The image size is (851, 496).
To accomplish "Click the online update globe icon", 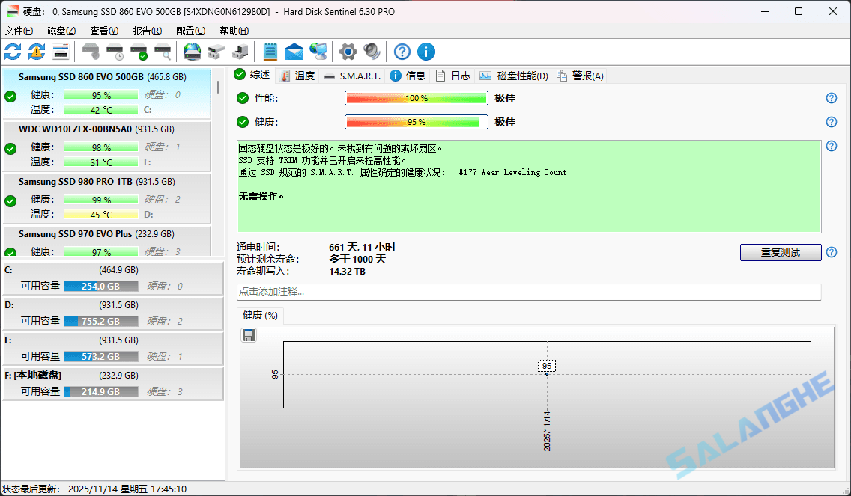I will click(192, 52).
